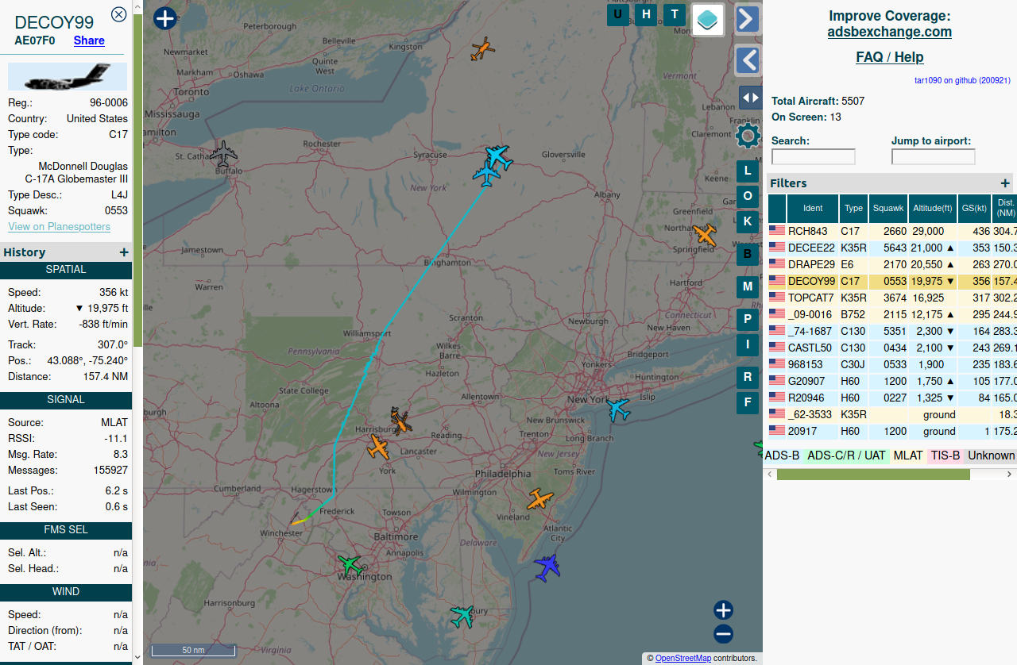Open tar1090 on github link
This screenshot has width=1017, height=665.
tap(962, 80)
